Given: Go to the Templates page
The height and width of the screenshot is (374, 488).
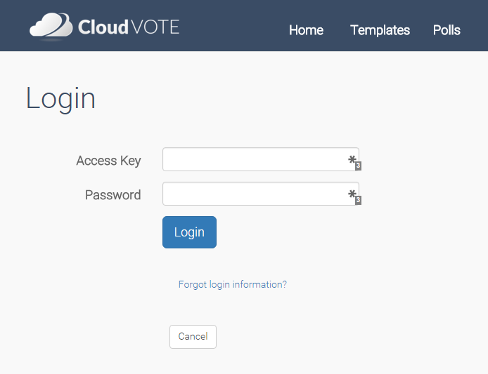Looking at the screenshot, I should 380,30.
